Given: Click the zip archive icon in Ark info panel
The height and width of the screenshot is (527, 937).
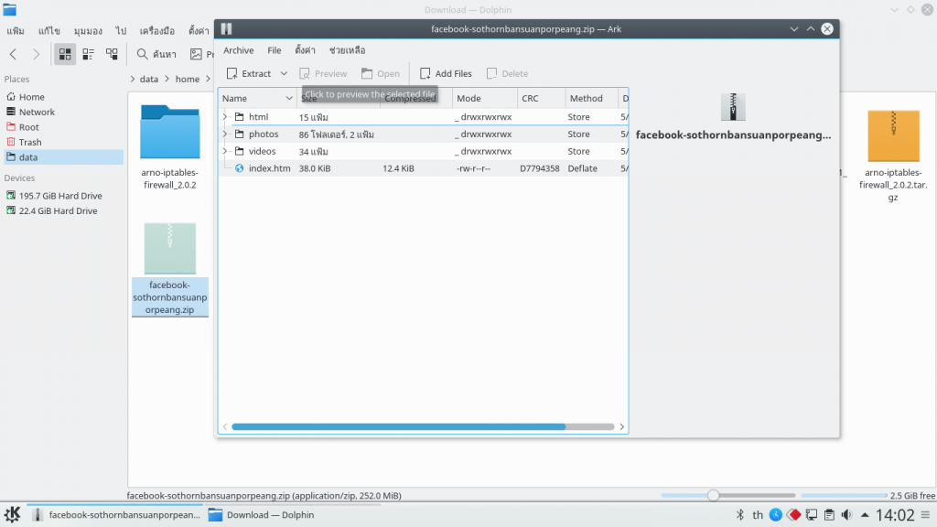Looking at the screenshot, I should (733, 107).
